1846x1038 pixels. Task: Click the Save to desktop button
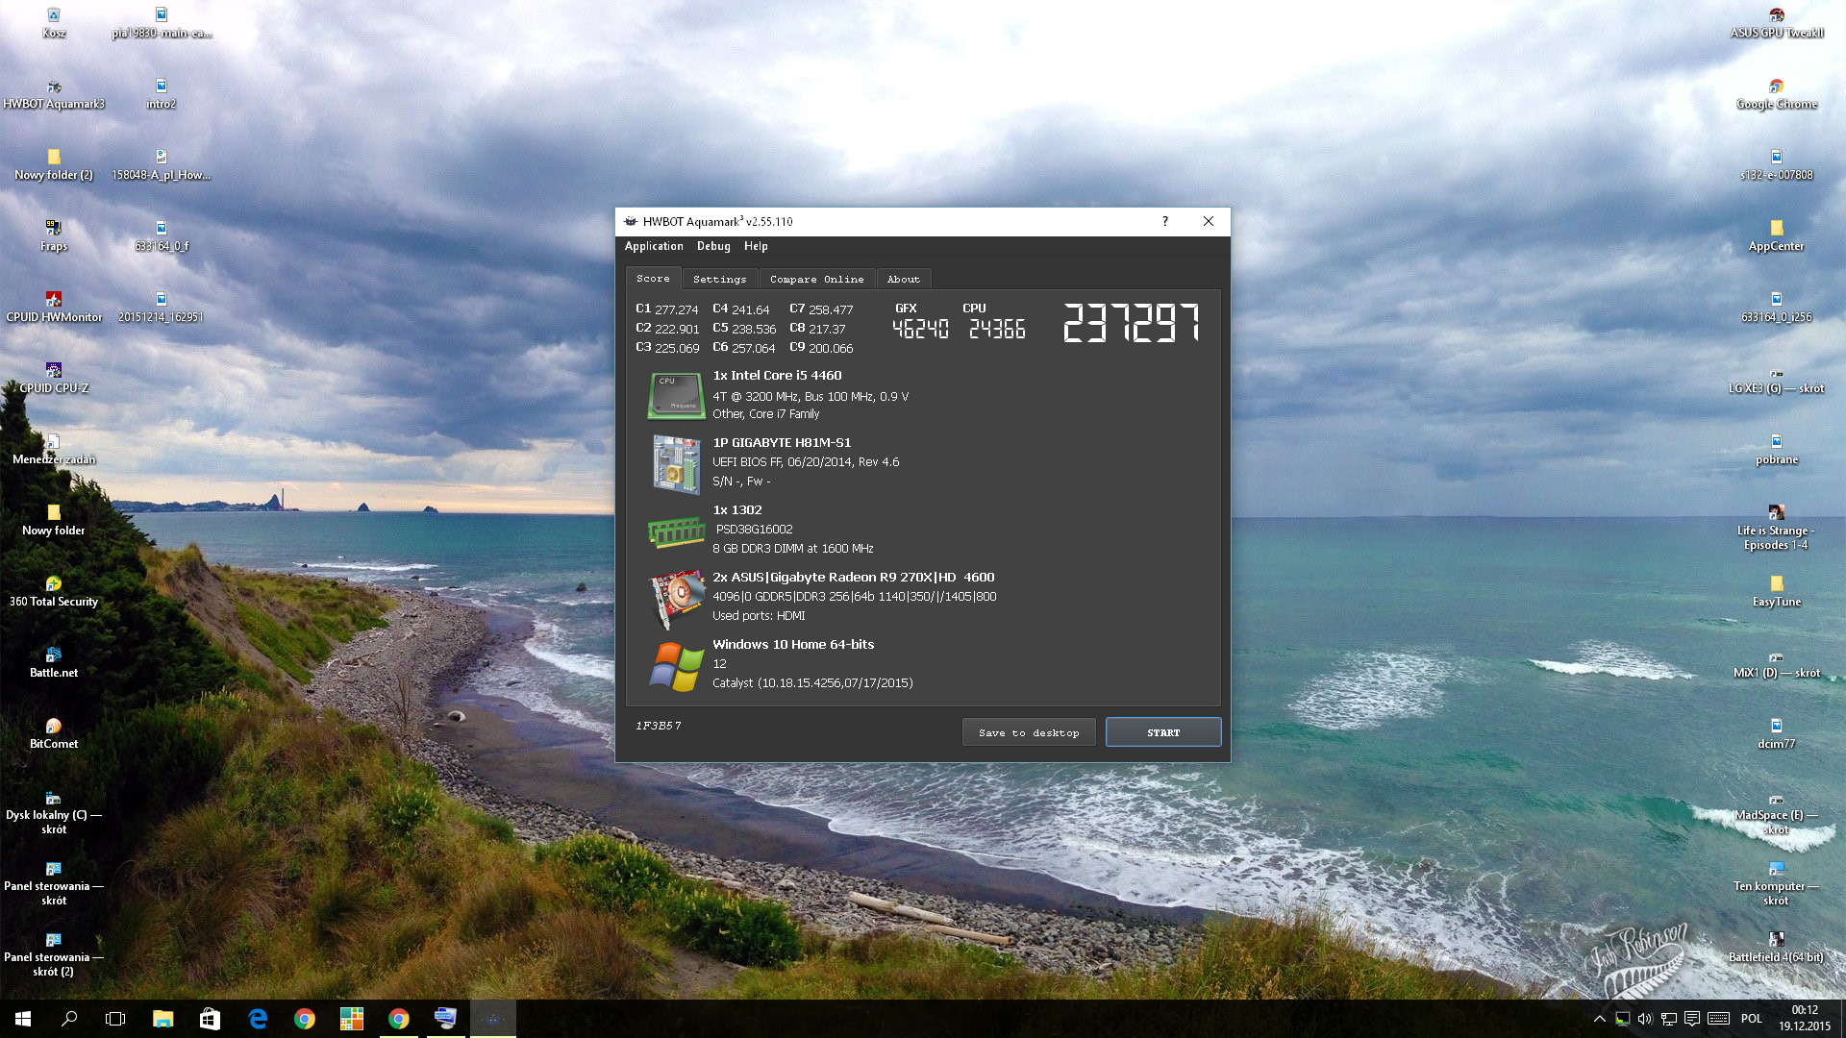click(x=1029, y=732)
